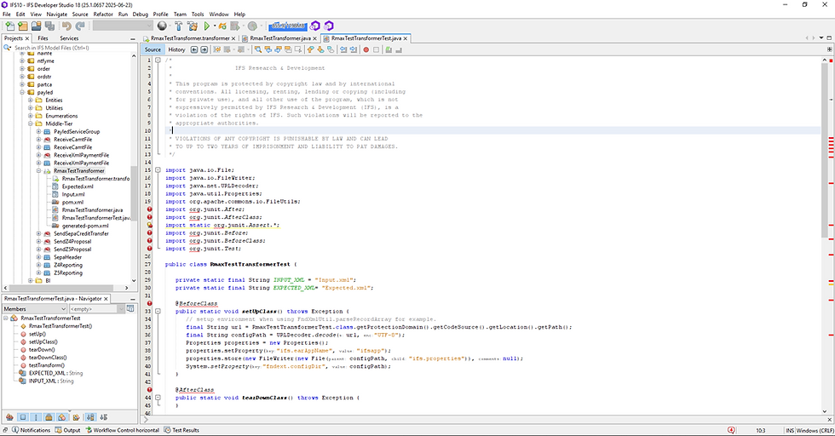
Task: Switch to the History view button
Action: [176, 49]
